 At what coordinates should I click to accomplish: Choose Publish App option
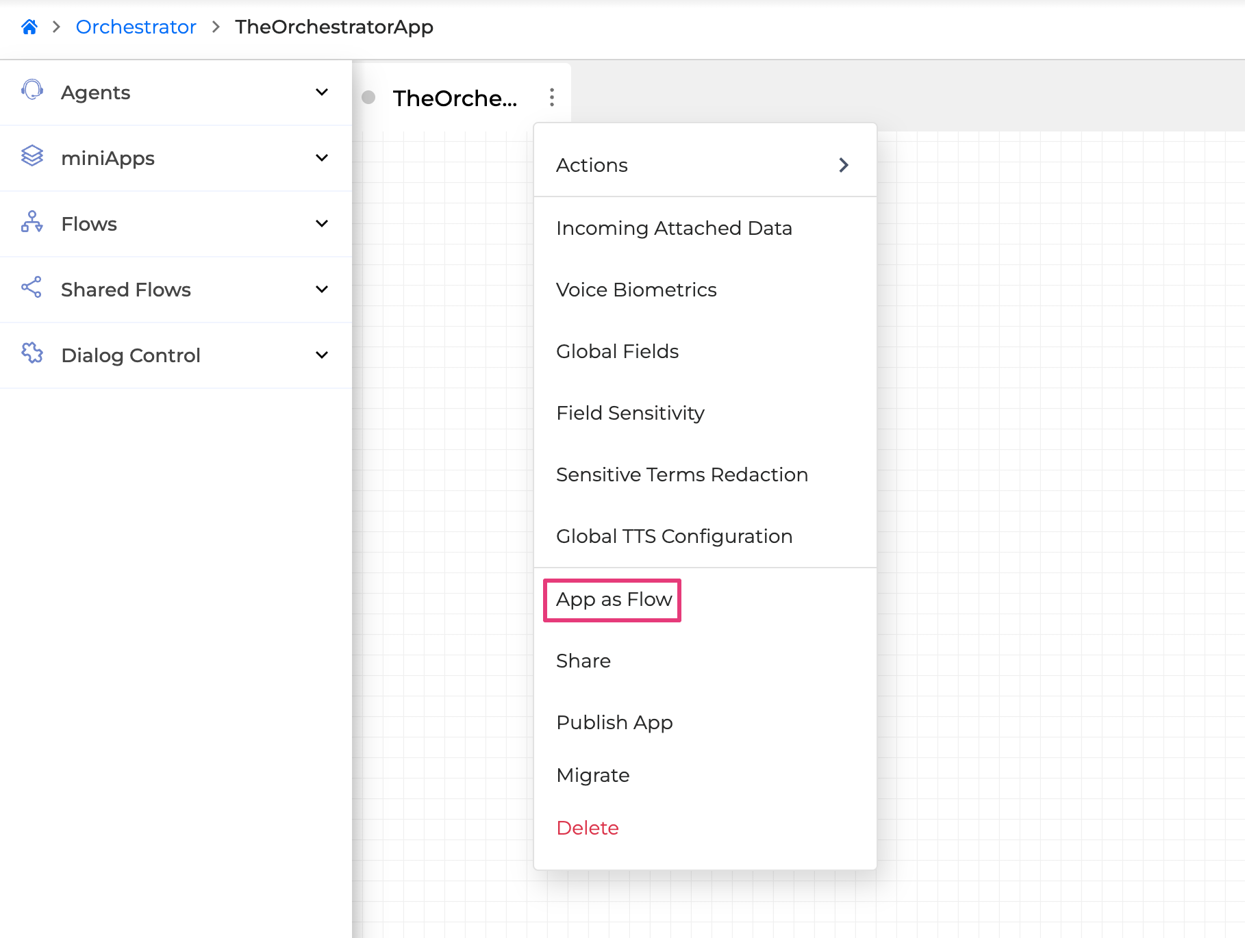tap(614, 722)
